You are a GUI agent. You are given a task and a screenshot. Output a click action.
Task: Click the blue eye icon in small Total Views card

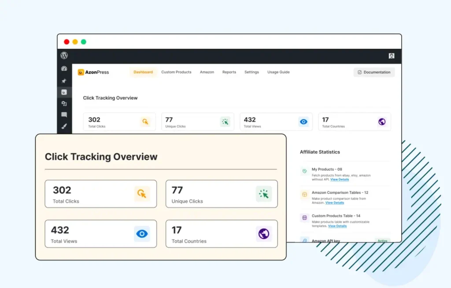(303, 122)
